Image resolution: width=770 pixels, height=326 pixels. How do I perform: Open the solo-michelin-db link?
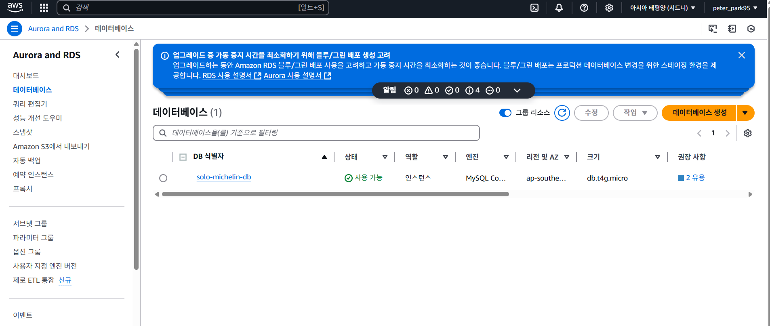(x=224, y=177)
